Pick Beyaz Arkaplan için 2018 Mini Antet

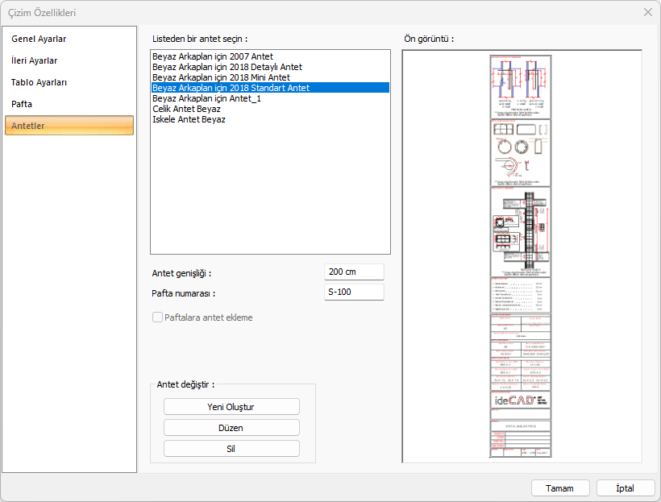tap(221, 77)
